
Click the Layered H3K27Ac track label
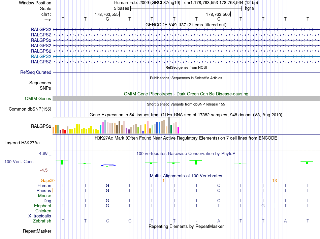[22, 143]
